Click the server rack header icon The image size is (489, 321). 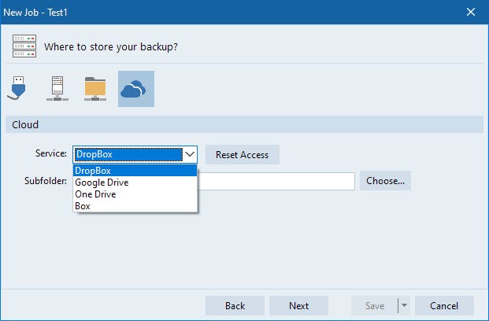pyautogui.click(x=24, y=46)
